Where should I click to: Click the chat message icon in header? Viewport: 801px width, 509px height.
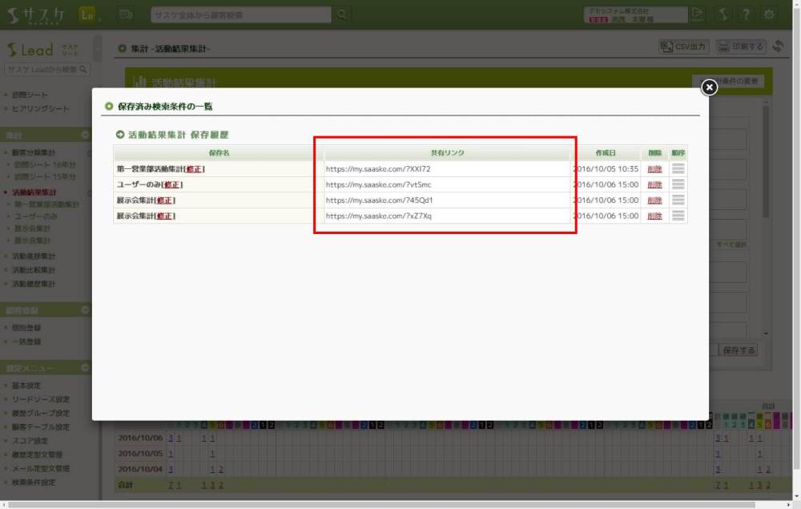click(x=126, y=14)
